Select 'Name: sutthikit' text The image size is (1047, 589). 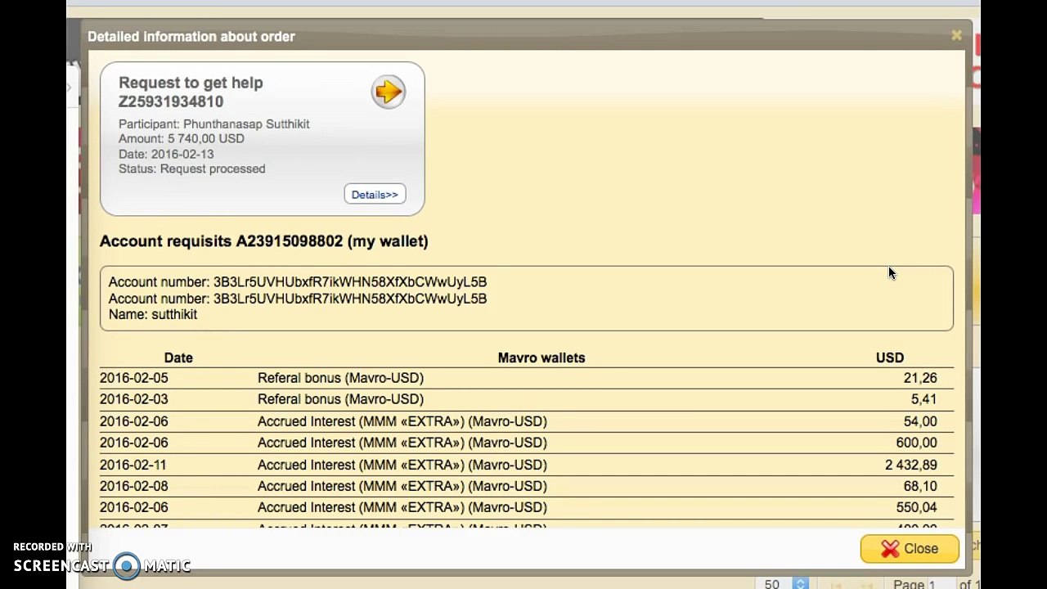pos(153,314)
